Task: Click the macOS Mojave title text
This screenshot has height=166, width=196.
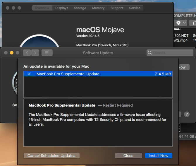Action: point(100,30)
